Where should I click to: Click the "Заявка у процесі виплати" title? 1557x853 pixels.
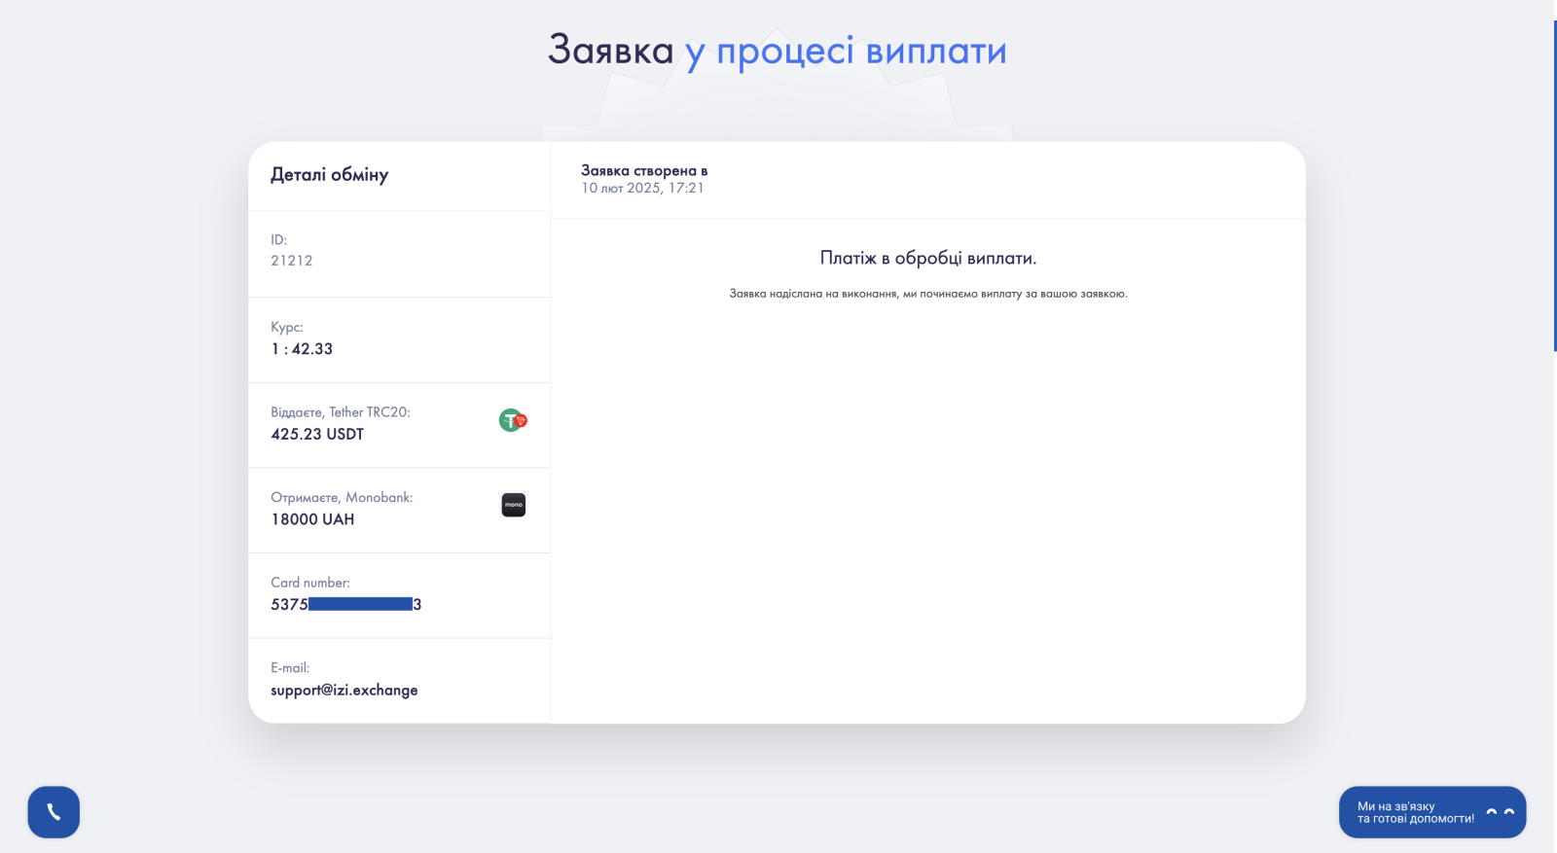[x=777, y=50]
